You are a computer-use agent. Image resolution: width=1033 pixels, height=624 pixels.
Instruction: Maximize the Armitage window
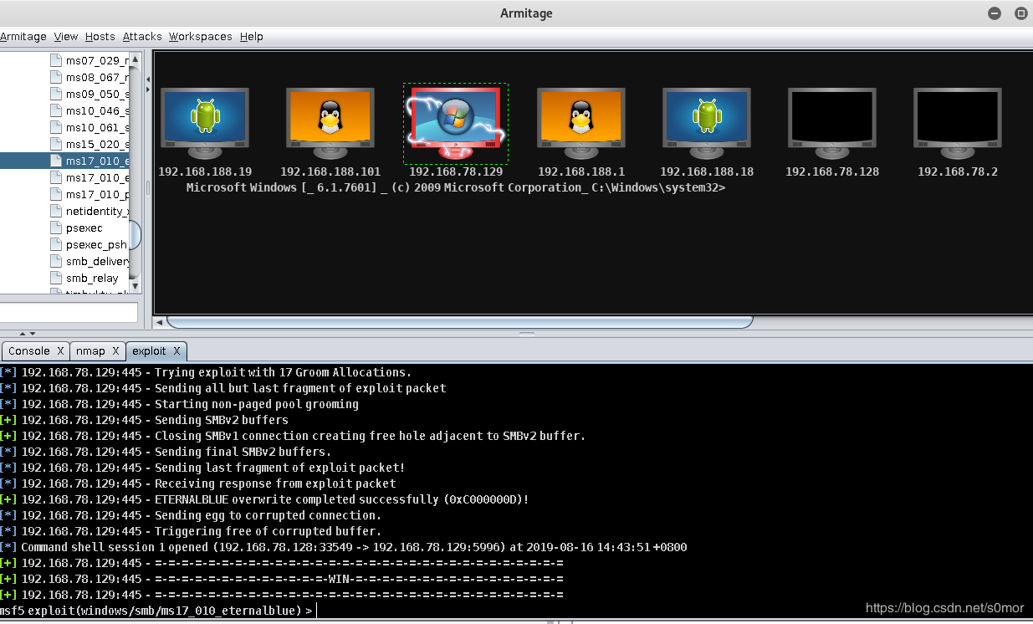(x=1020, y=13)
